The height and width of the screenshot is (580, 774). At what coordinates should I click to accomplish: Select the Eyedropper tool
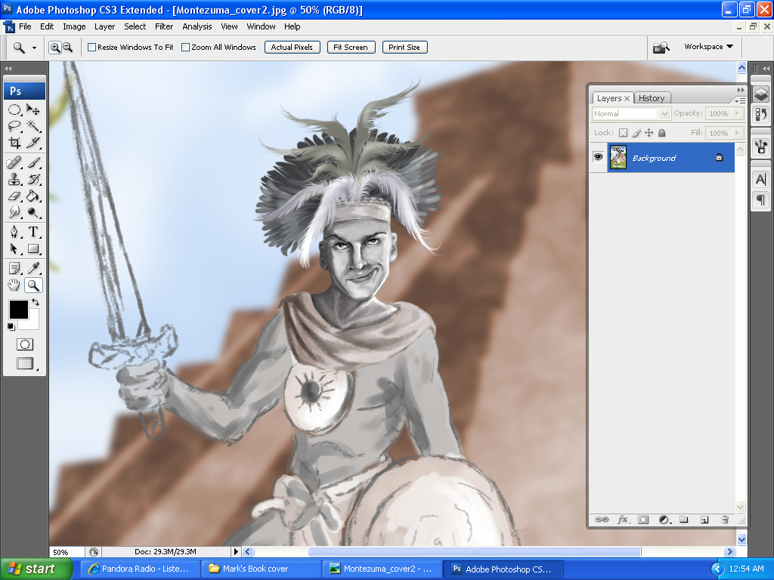tap(33, 268)
